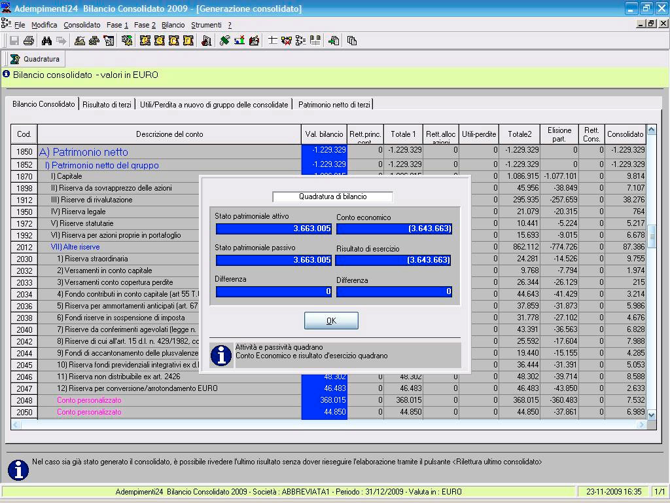670x503 pixels.
Task: Select 'Conto personalizzato' in row 2048
Action: pyautogui.click(x=89, y=400)
